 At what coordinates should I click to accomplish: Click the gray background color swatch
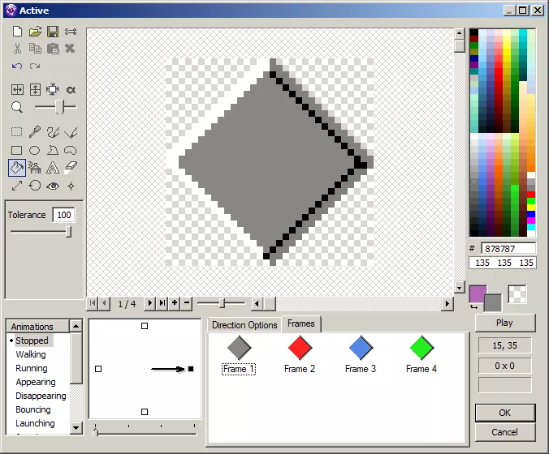[x=494, y=303]
